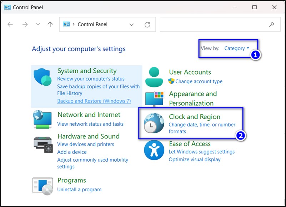Screen dimensions: 286x207
Task: Open the Ease of Access icon
Action: pyautogui.click(x=154, y=150)
